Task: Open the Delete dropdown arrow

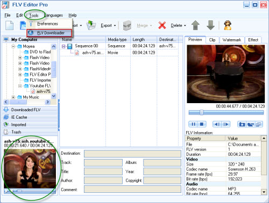Action: (x=185, y=26)
